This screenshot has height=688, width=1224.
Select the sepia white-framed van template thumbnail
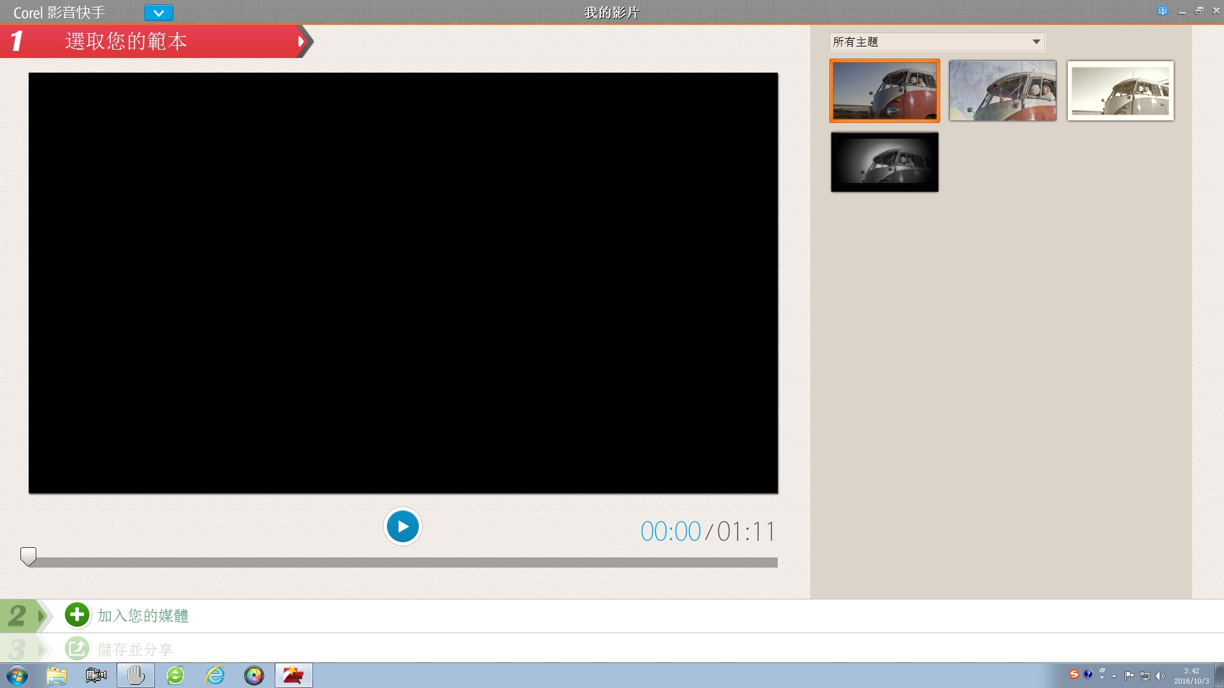(x=1120, y=90)
